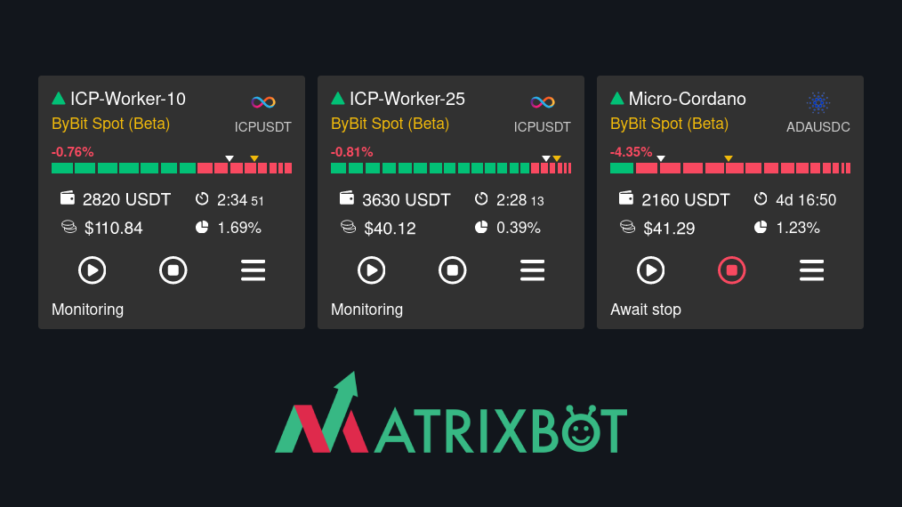
Task: Click the grid progress bar on ICP-Worker-10
Action: pos(172,168)
